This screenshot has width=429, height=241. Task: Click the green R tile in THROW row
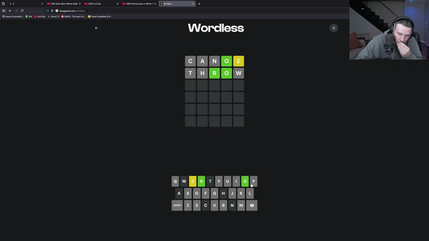point(214,73)
